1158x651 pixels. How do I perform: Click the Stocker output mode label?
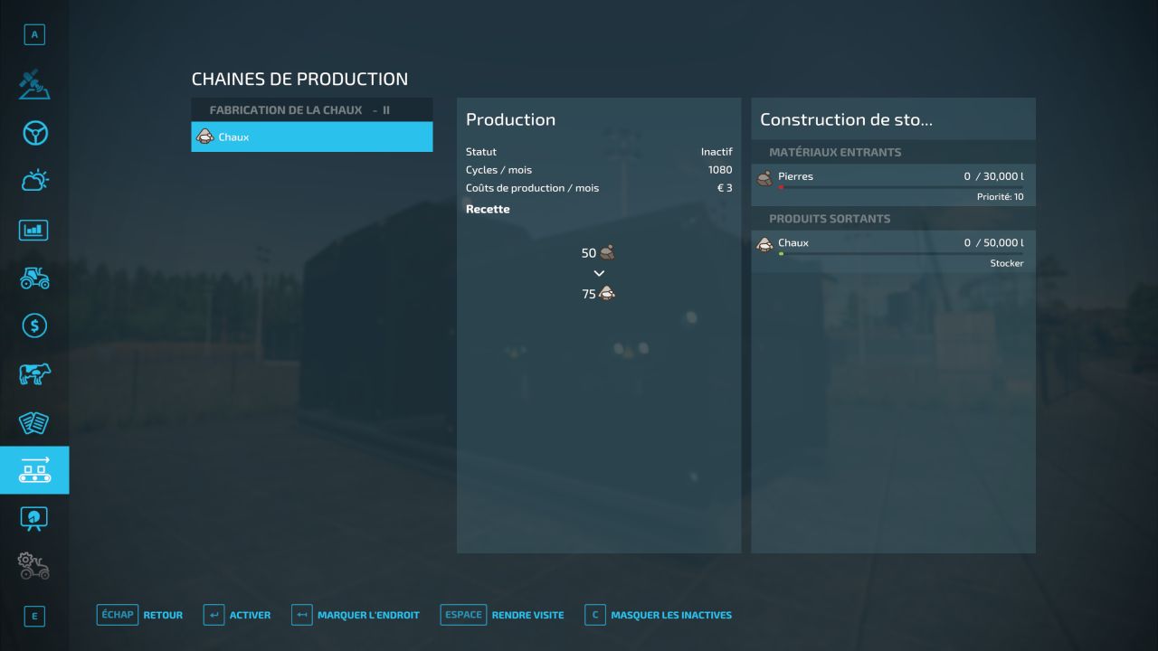[x=1007, y=263]
